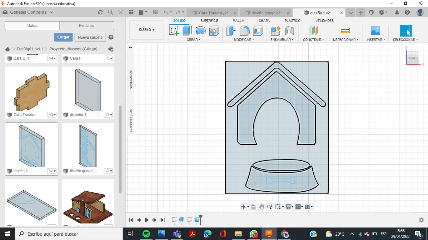
Task: Expand the CREAR menu
Action: click(194, 40)
